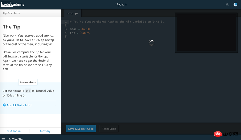Click the Reset Code button

point(109,129)
